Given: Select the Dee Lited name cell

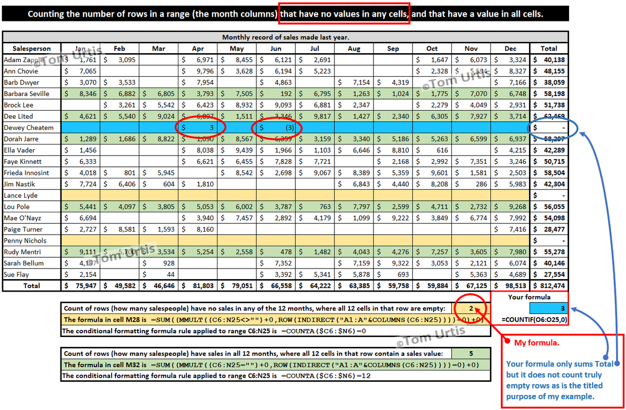Looking at the screenshot, I should [32, 116].
